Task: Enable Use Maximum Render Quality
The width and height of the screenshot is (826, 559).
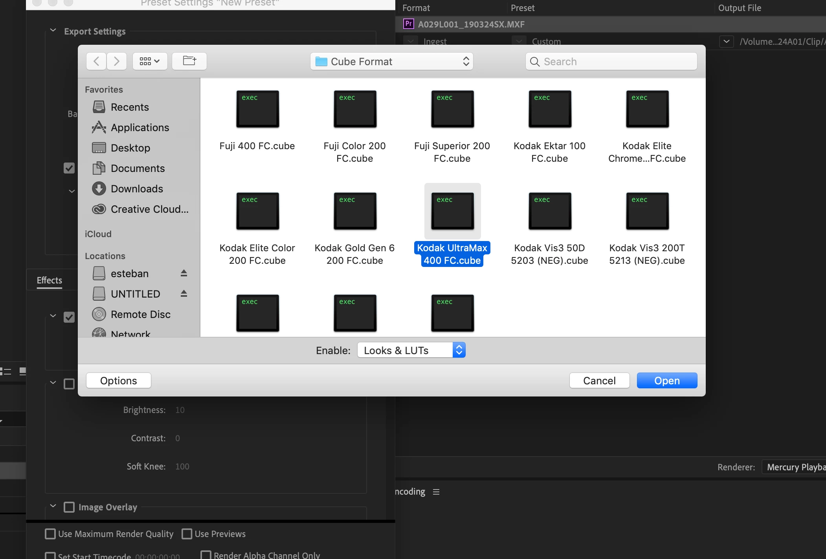Action: [50, 534]
